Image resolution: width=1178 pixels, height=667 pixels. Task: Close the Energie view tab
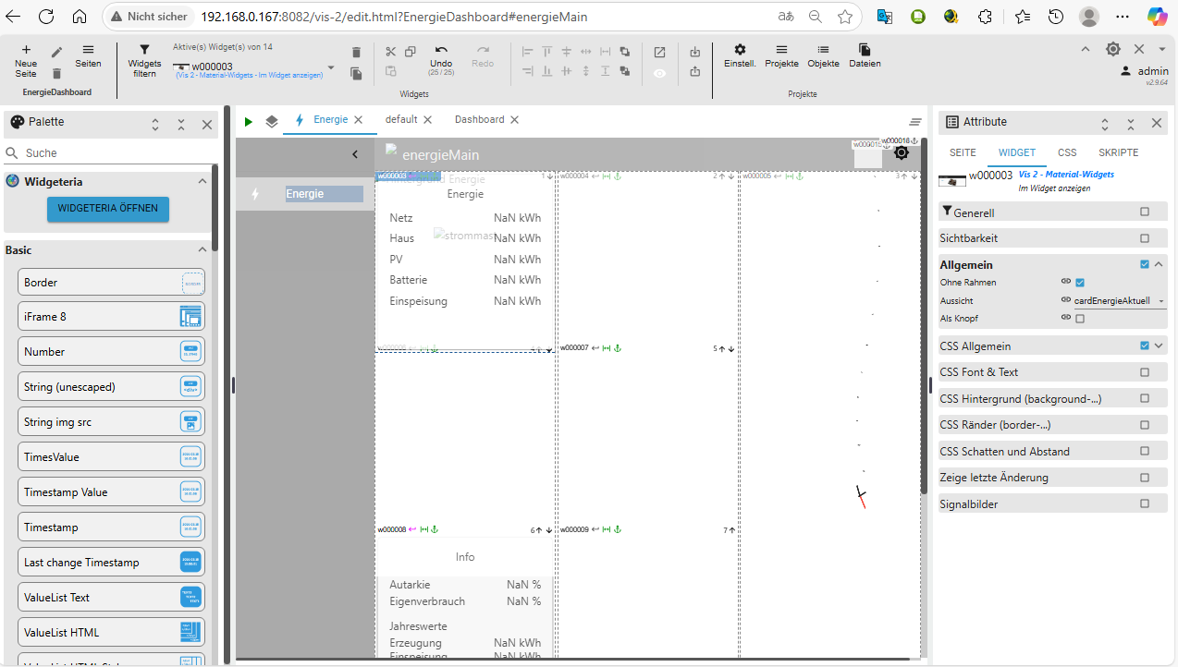click(x=359, y=120)
